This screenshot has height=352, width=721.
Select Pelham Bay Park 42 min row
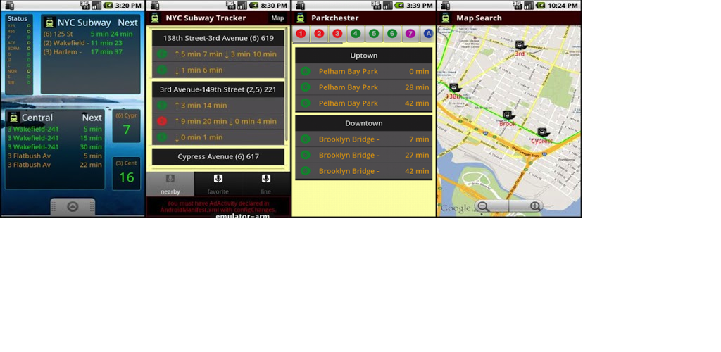(364, 103)
